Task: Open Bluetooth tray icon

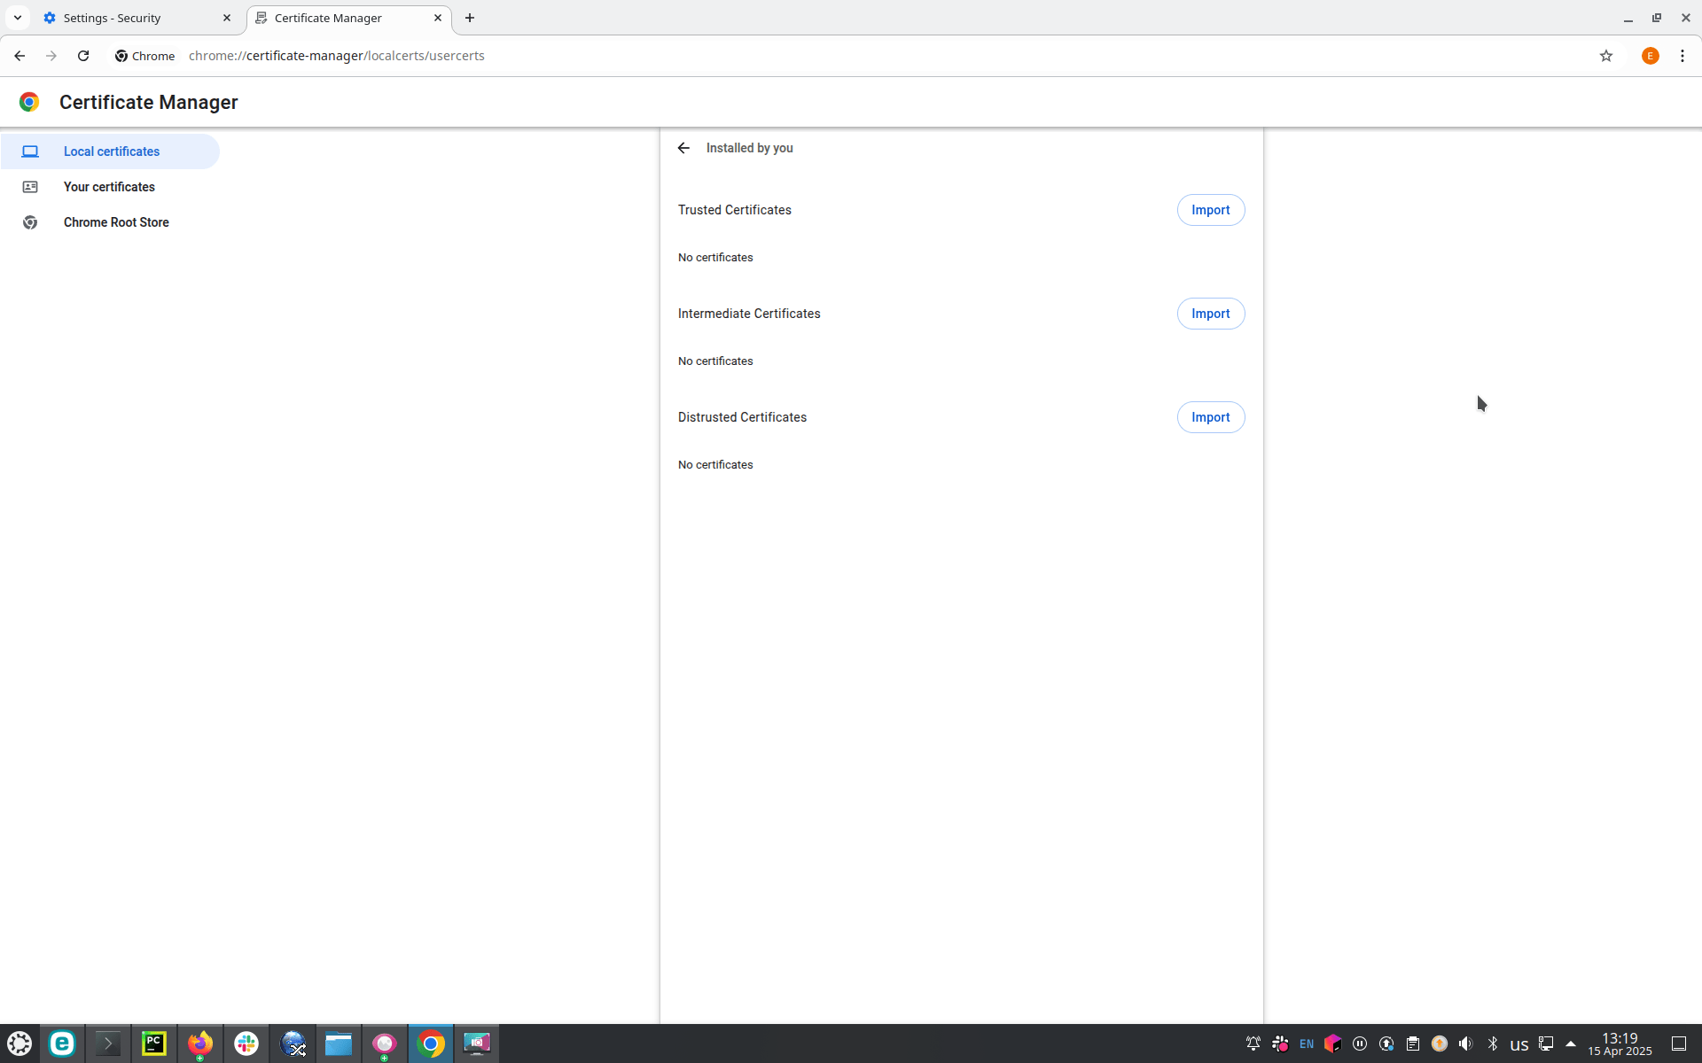Action: click(1493, 1044)
